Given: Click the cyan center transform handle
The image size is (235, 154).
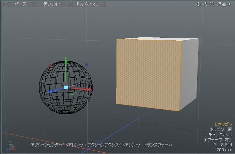Looking at the screenshot, I should point(66,88).
